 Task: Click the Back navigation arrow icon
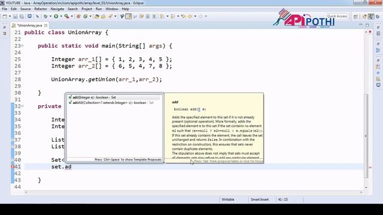(x=190, y=16)
